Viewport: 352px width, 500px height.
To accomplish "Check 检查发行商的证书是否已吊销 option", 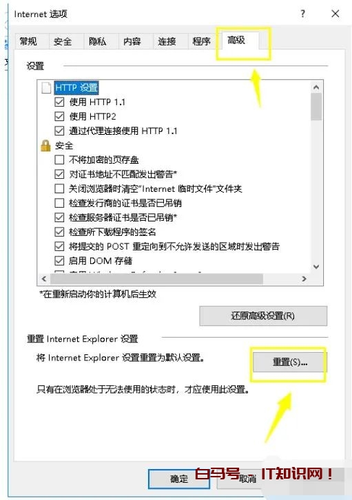I will pyautogui.click(x=59, y=203).
